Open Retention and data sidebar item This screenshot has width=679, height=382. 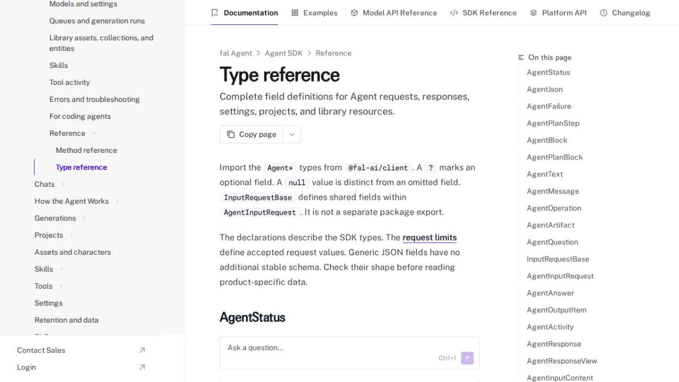pyautogui.click(x=66, y=320)
